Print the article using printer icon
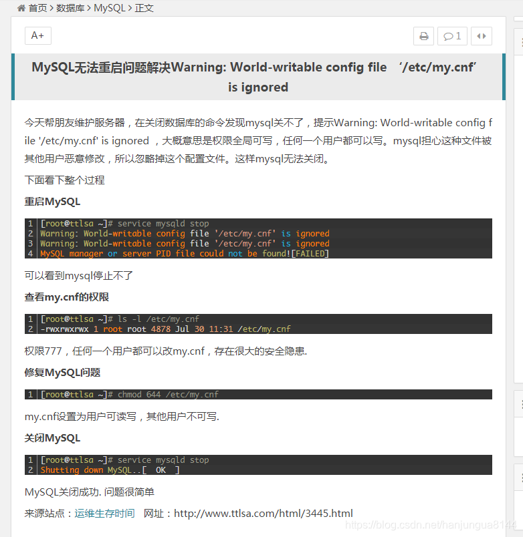 (x=423, y=36)
